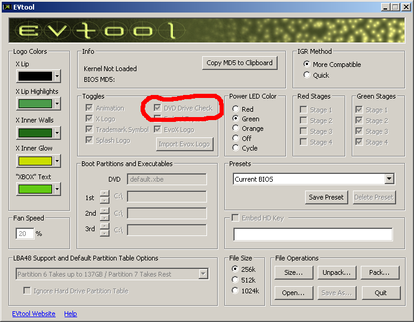Click the X Inner Walls dark green swatch
The width and height of the screenshot is (414, 322).
pyautogui.click(x=35, y=133)
